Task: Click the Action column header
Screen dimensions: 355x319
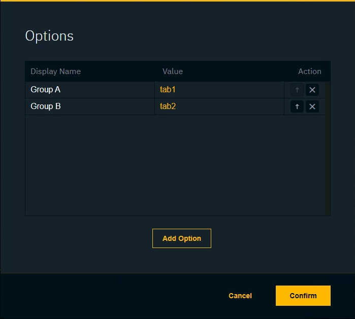Action: (309, 72)
